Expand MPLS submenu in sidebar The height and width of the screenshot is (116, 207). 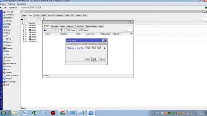[x=18, y=39]
